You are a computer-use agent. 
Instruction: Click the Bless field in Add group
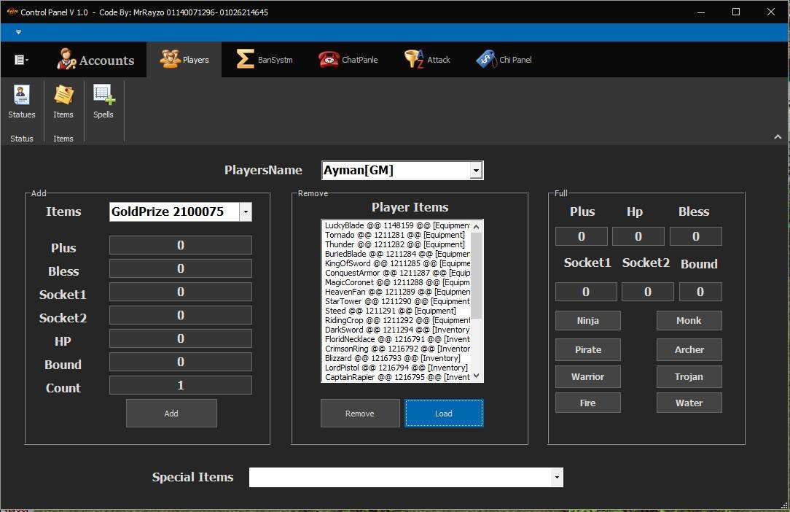pyautogui.click(x=180, y=268)
